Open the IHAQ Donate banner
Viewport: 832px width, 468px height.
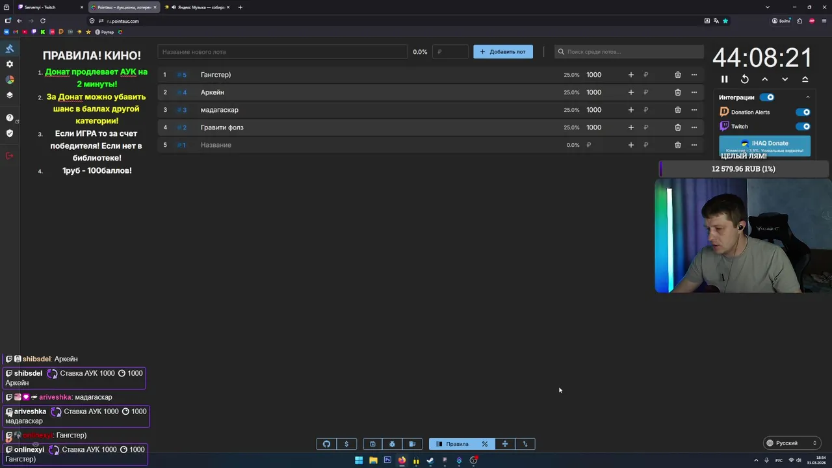pyautogui.click(x=765, y=145)
